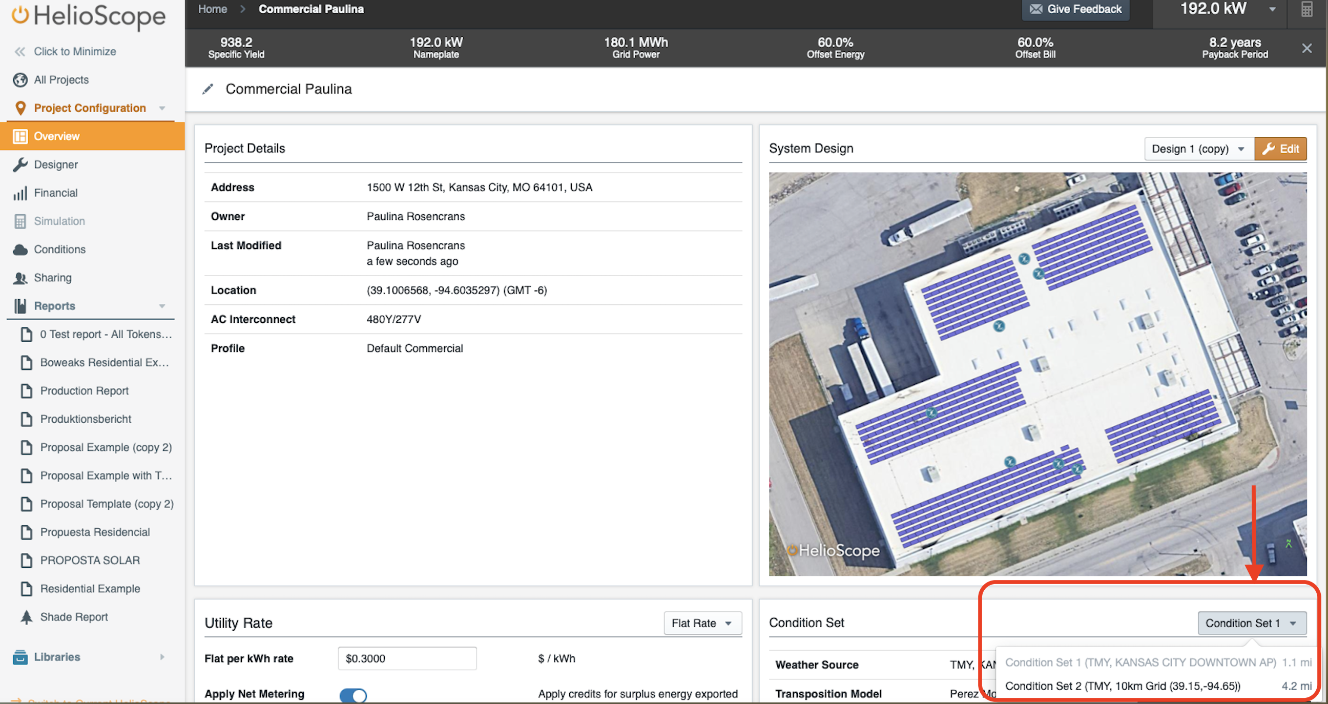Click the 938.2 Specific Yield metric
This screenshot has height=704, width=1328.
236,48
